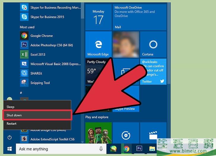Select Sleep from the power menu
The image size is (216, 156).
(11, 107)
